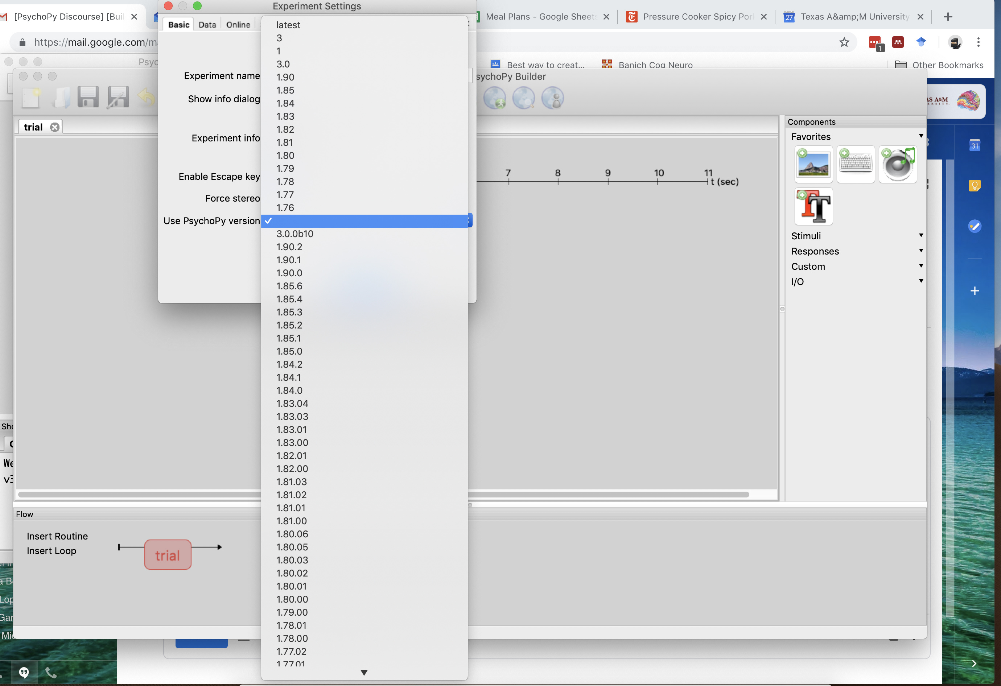Open the Chrome profile avatar

pyautogui.click(x=955, y=42)
